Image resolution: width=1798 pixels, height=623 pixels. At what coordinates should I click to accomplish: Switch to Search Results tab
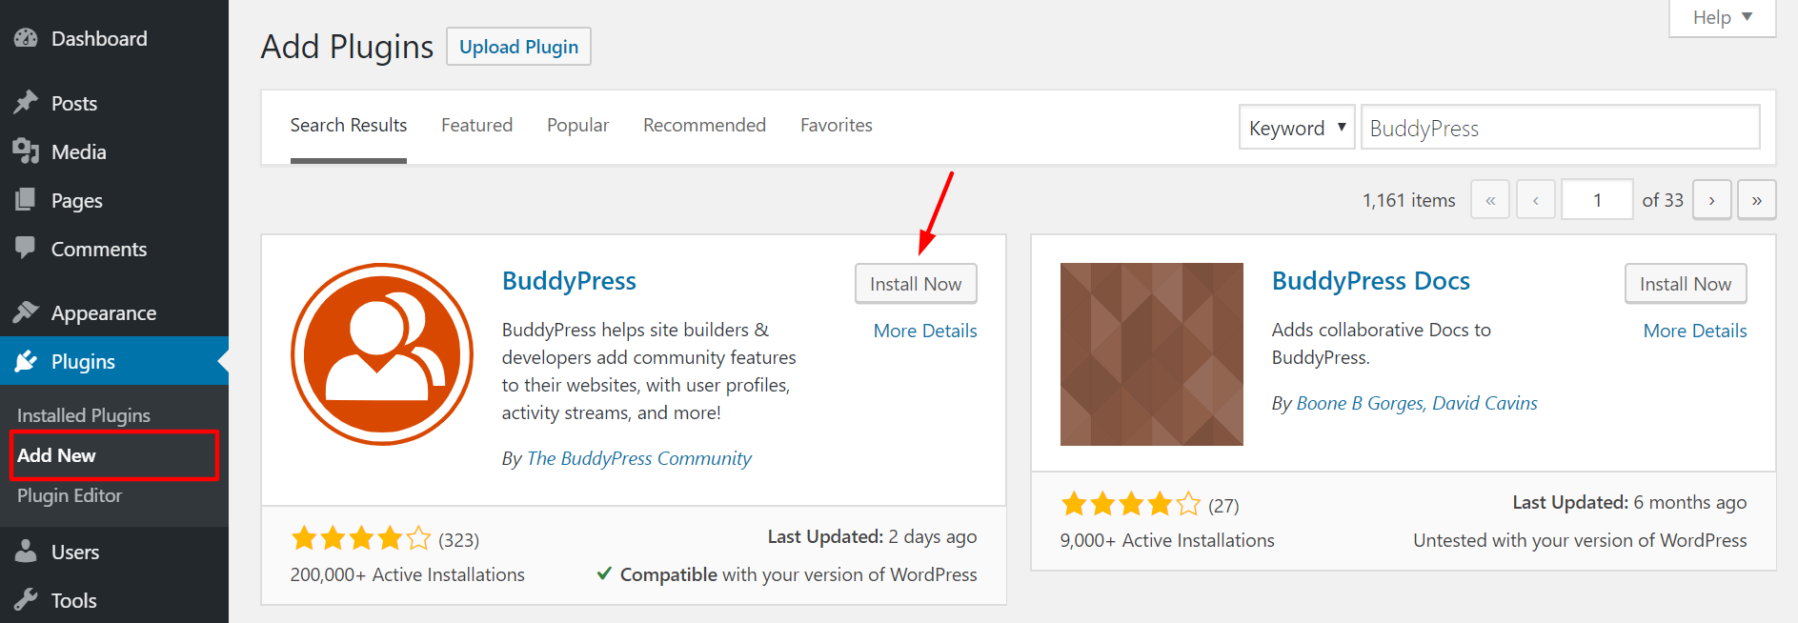pos(349,125)
